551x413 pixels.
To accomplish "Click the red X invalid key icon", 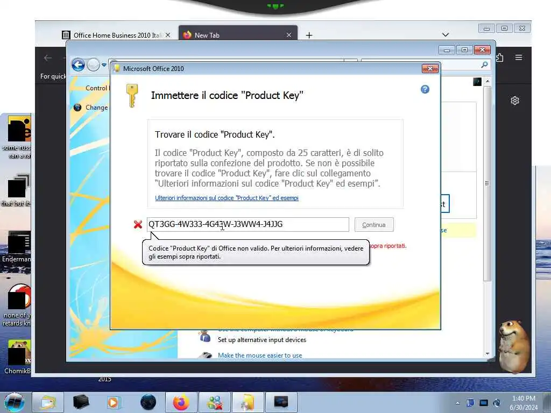I will coord(138,224).
